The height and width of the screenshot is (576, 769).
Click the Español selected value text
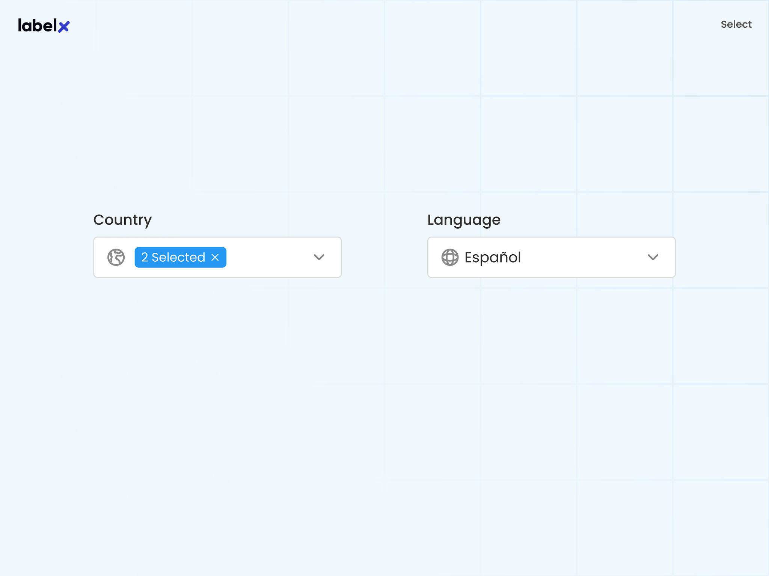pos(493,257)
